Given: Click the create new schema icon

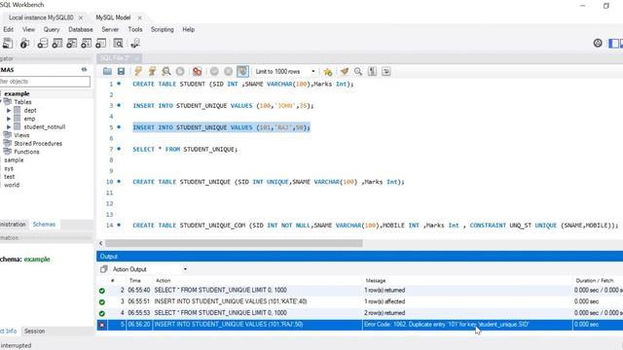Looking at the screenshot, I should (x=43, y=43).
